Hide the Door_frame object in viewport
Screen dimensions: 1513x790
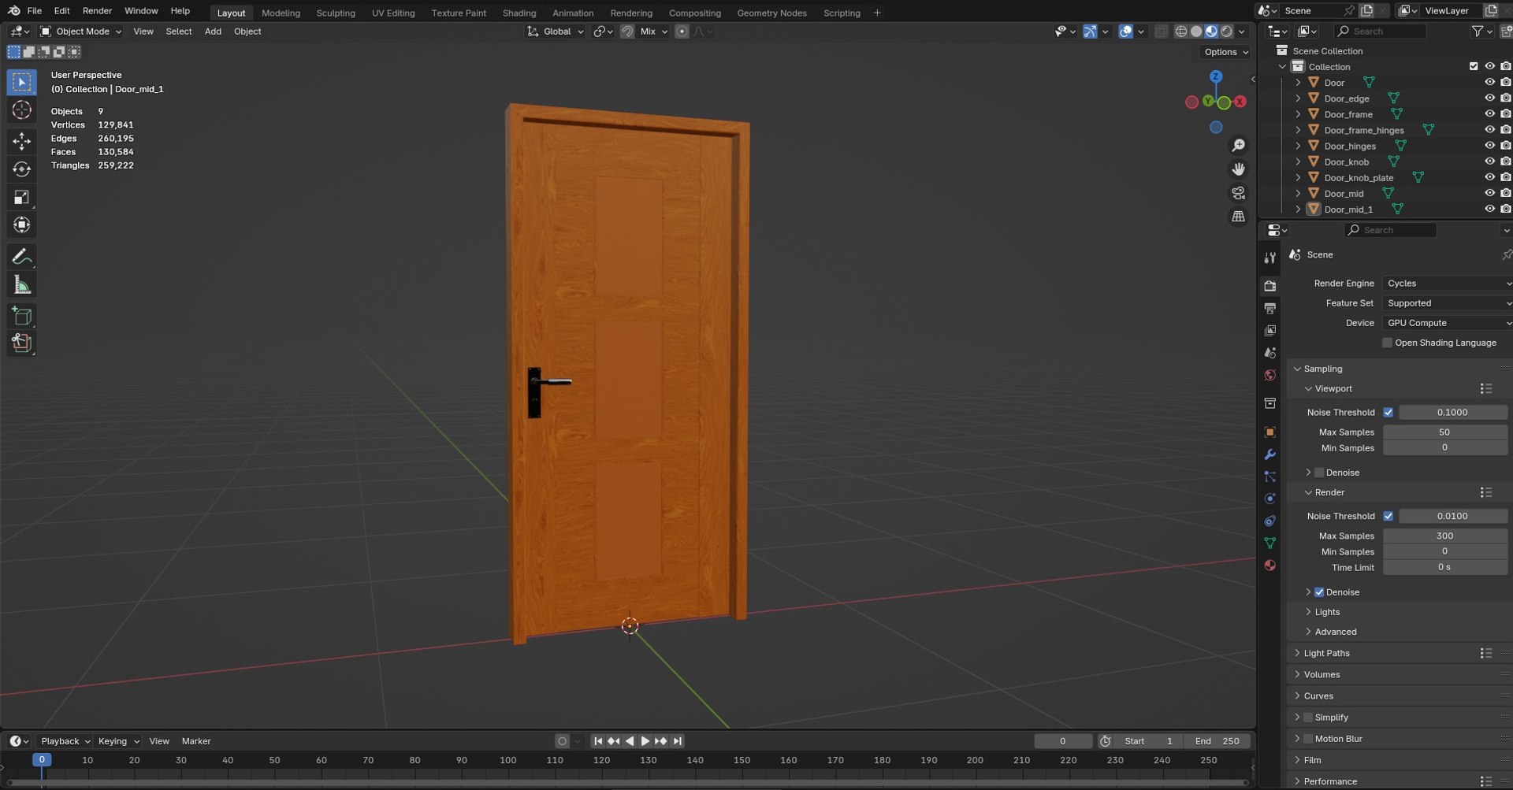point(1489,114)
